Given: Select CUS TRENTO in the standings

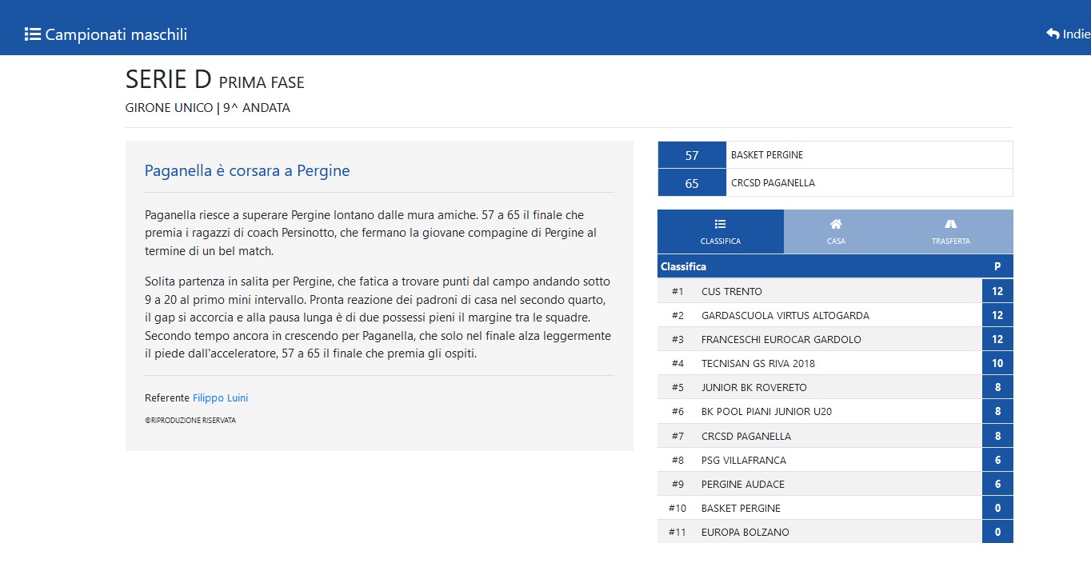Looking at the screenshot, I should point(835,291).
